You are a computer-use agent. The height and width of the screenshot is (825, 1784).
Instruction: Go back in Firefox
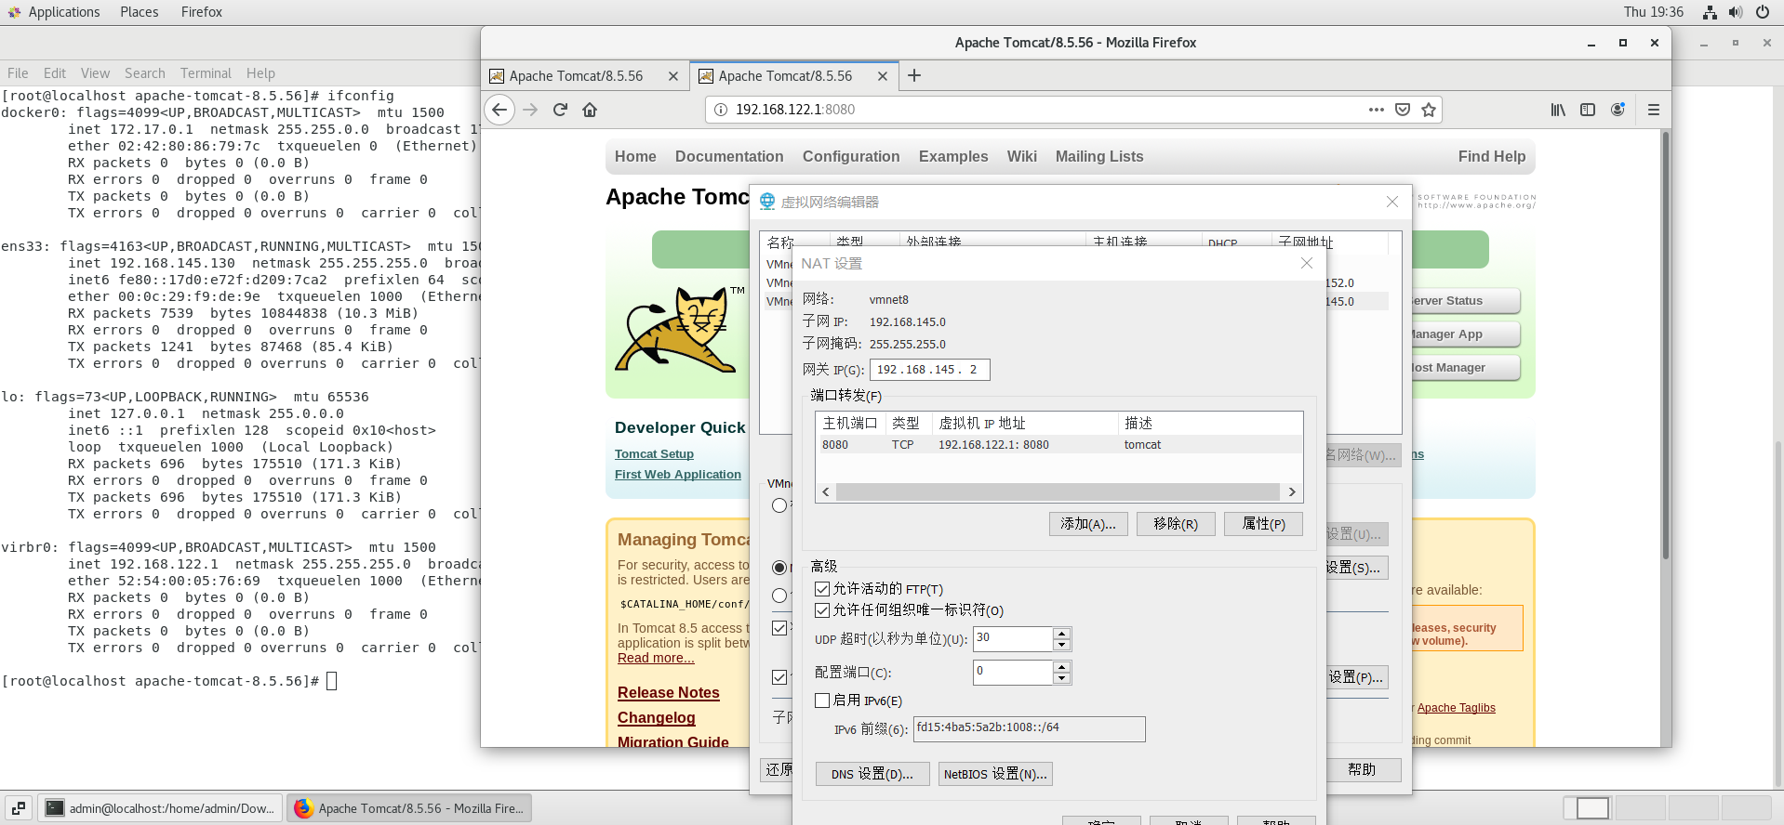pyautogui.click(x=499, y=110)
